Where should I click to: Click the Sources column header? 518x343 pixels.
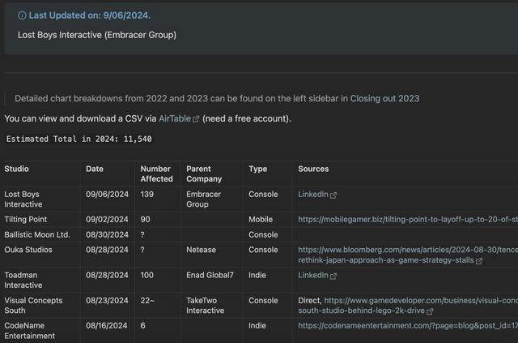point(313,169)
